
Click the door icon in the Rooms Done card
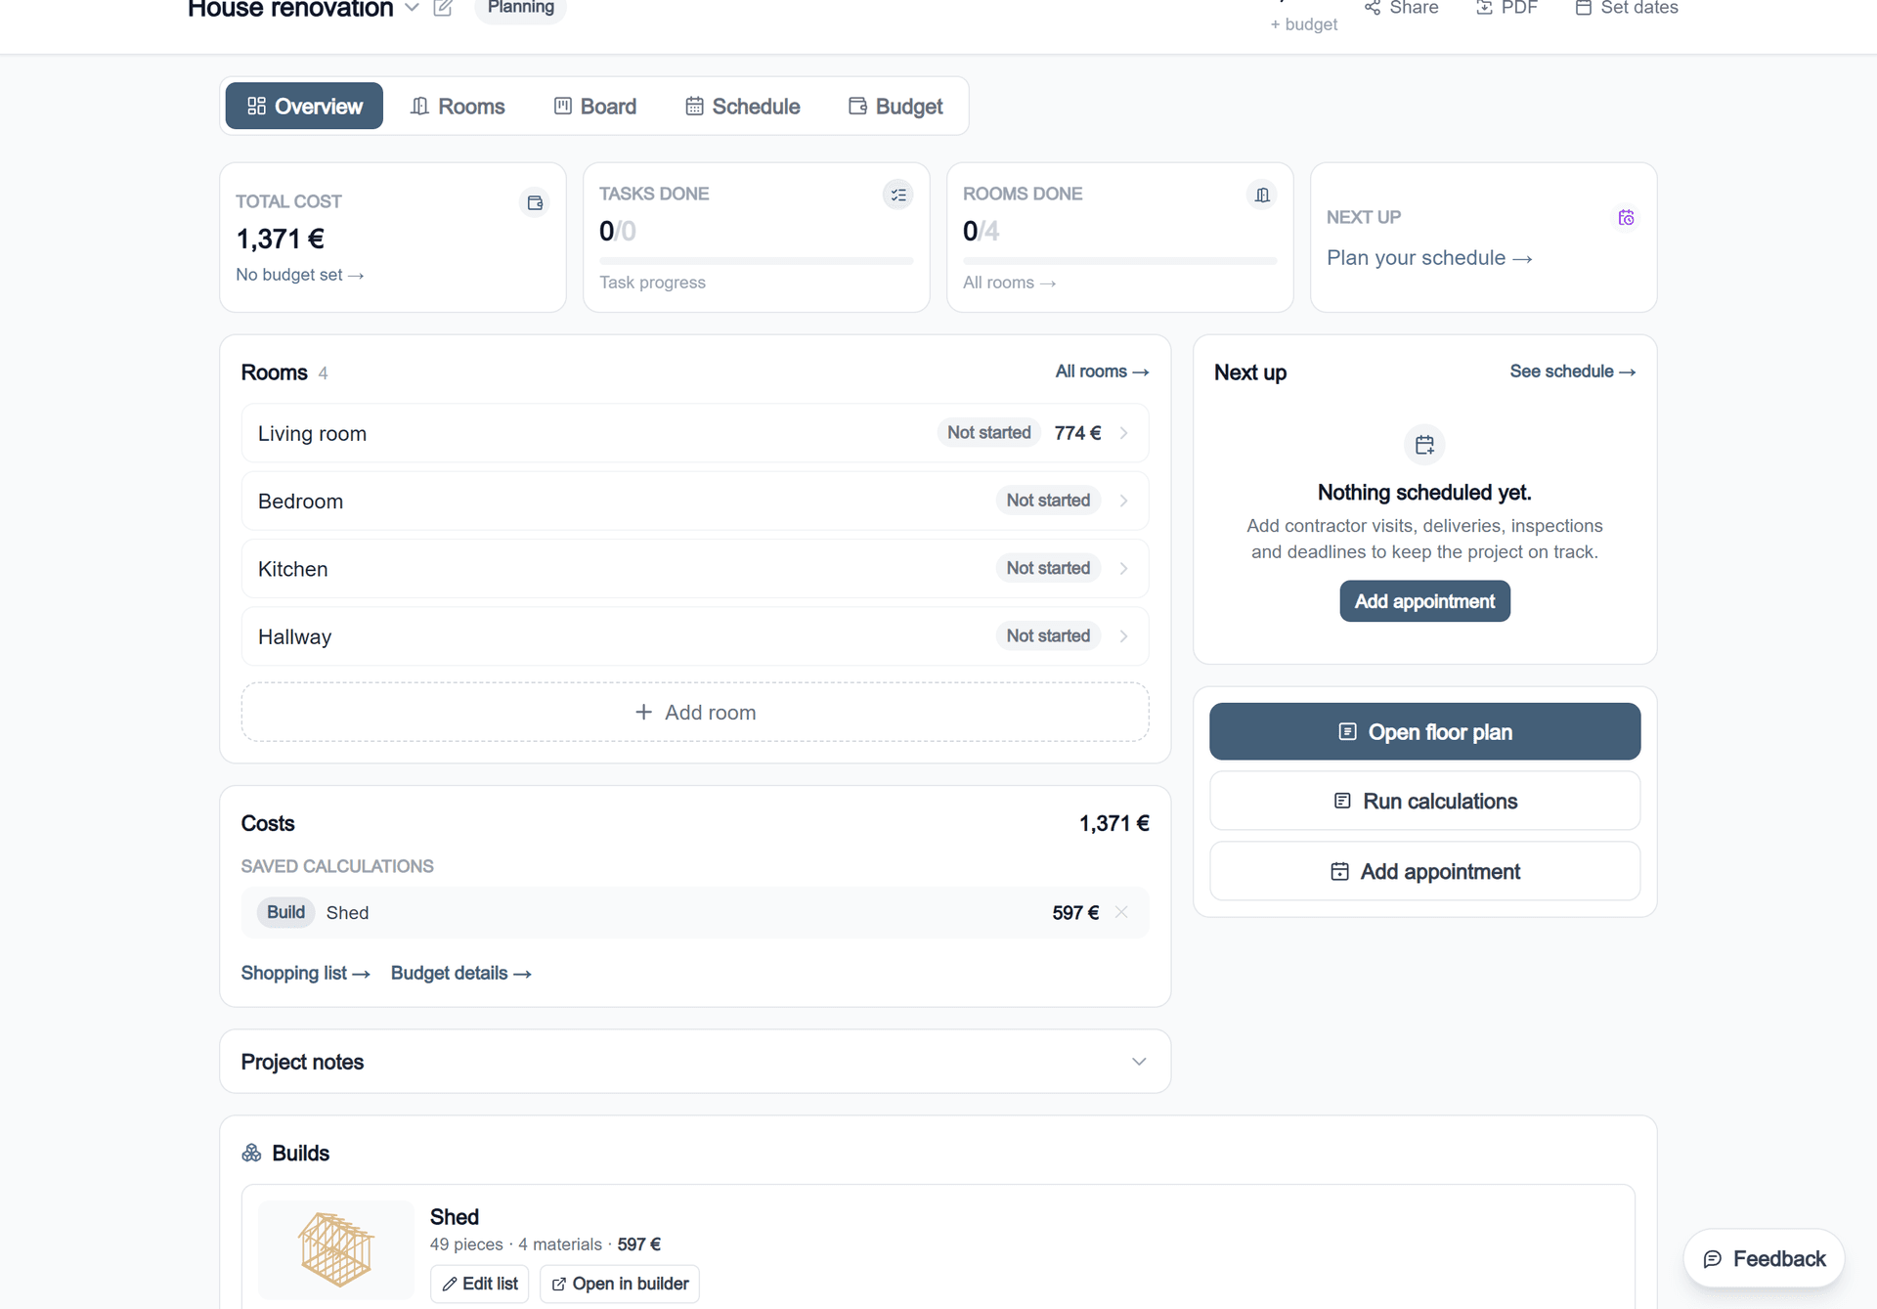click(1262, 195)
